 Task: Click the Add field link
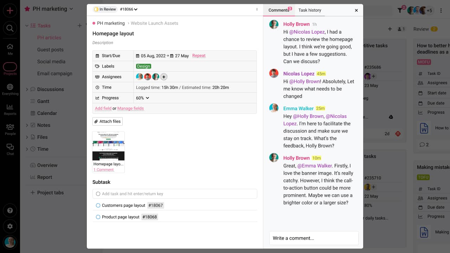coord(103,108)
